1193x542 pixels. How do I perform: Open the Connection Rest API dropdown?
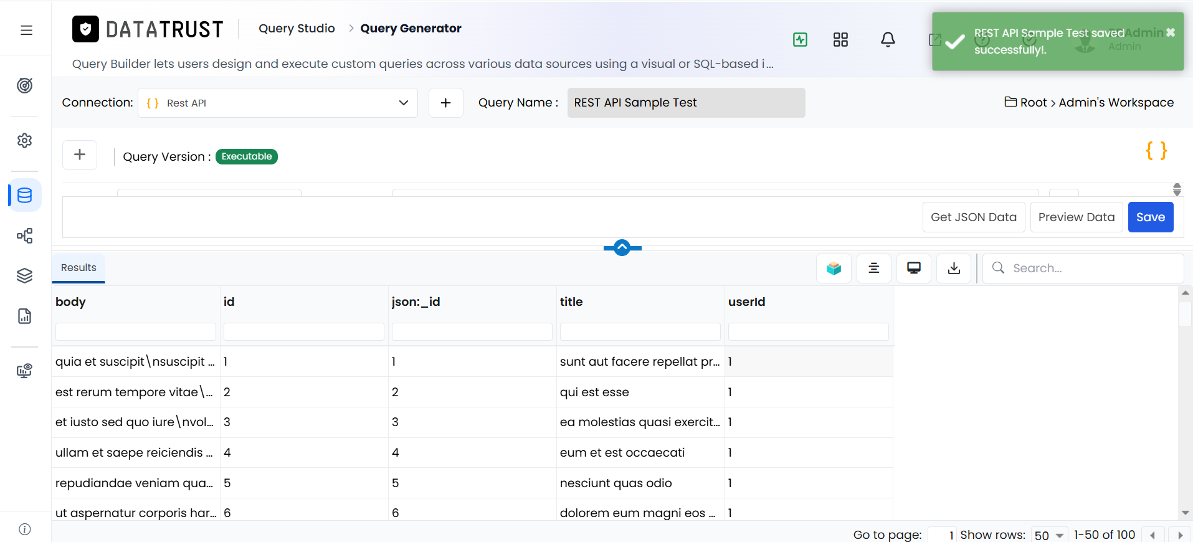click(x=278, y=103)
